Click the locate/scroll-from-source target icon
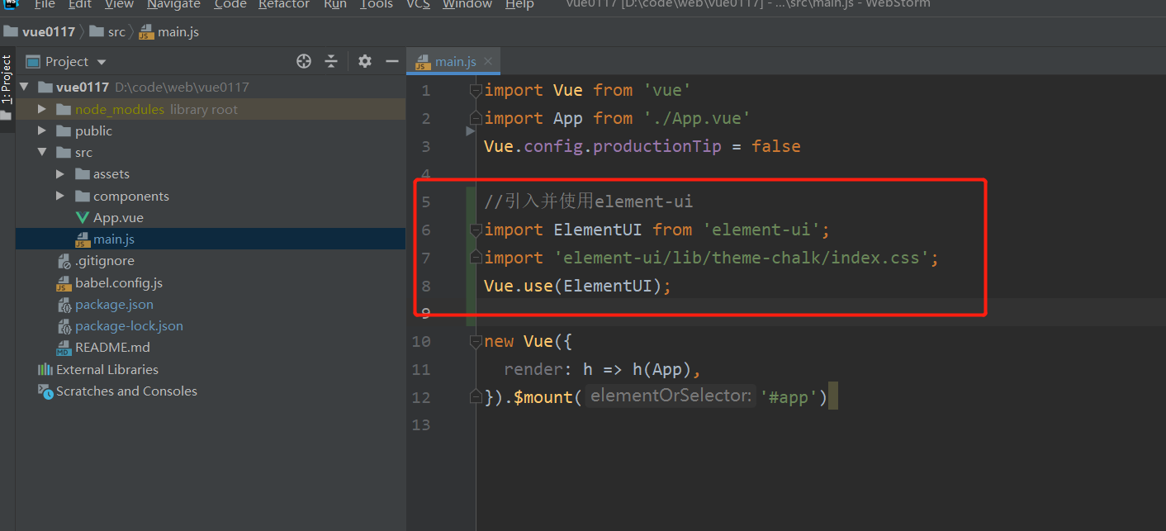 (304, 61)
